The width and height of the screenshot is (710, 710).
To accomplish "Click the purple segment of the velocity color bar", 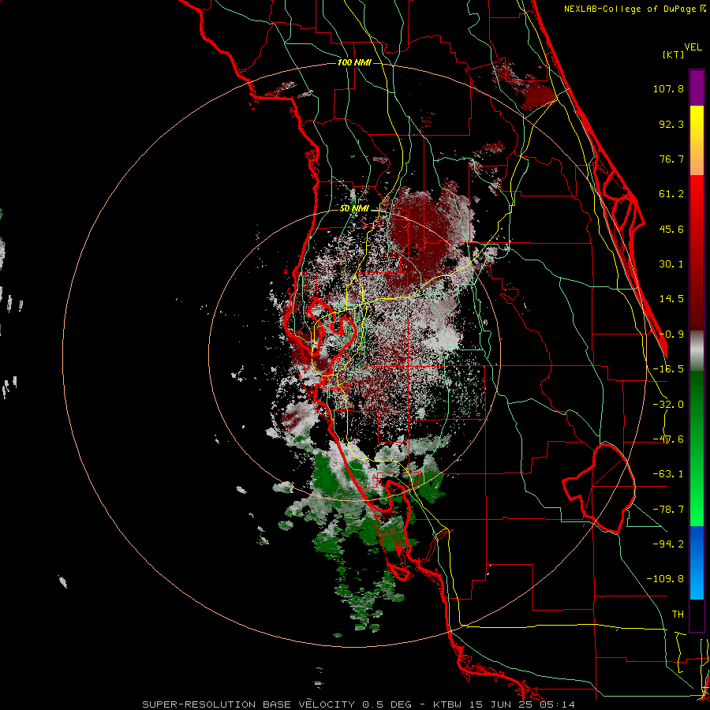I will (697, 88).
